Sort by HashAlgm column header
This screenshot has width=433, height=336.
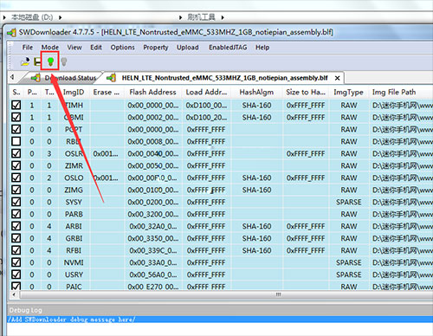click(x=256, y=92)
